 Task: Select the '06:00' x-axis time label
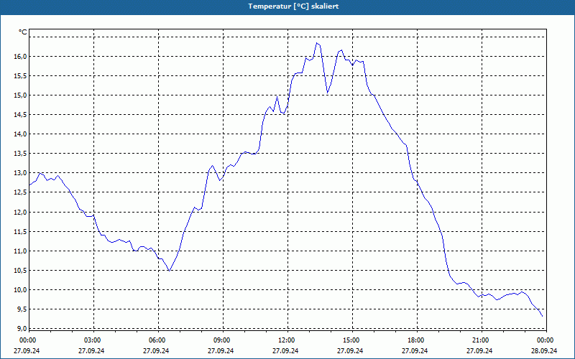tap(156, 340)
